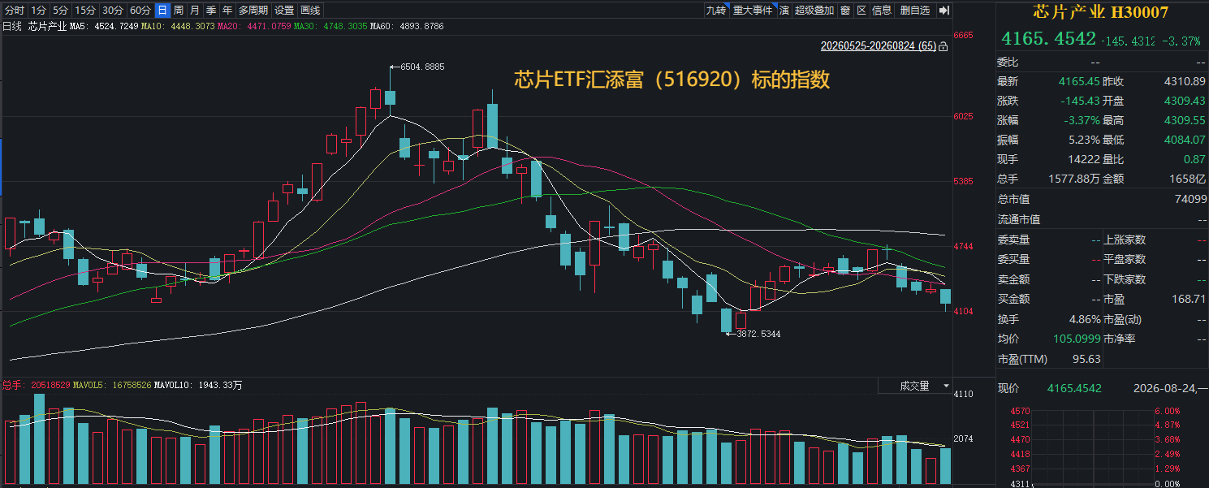Toggle the 重大事件 major events overlay
This screenshot has height=488, width=1209.
(753, 11)
